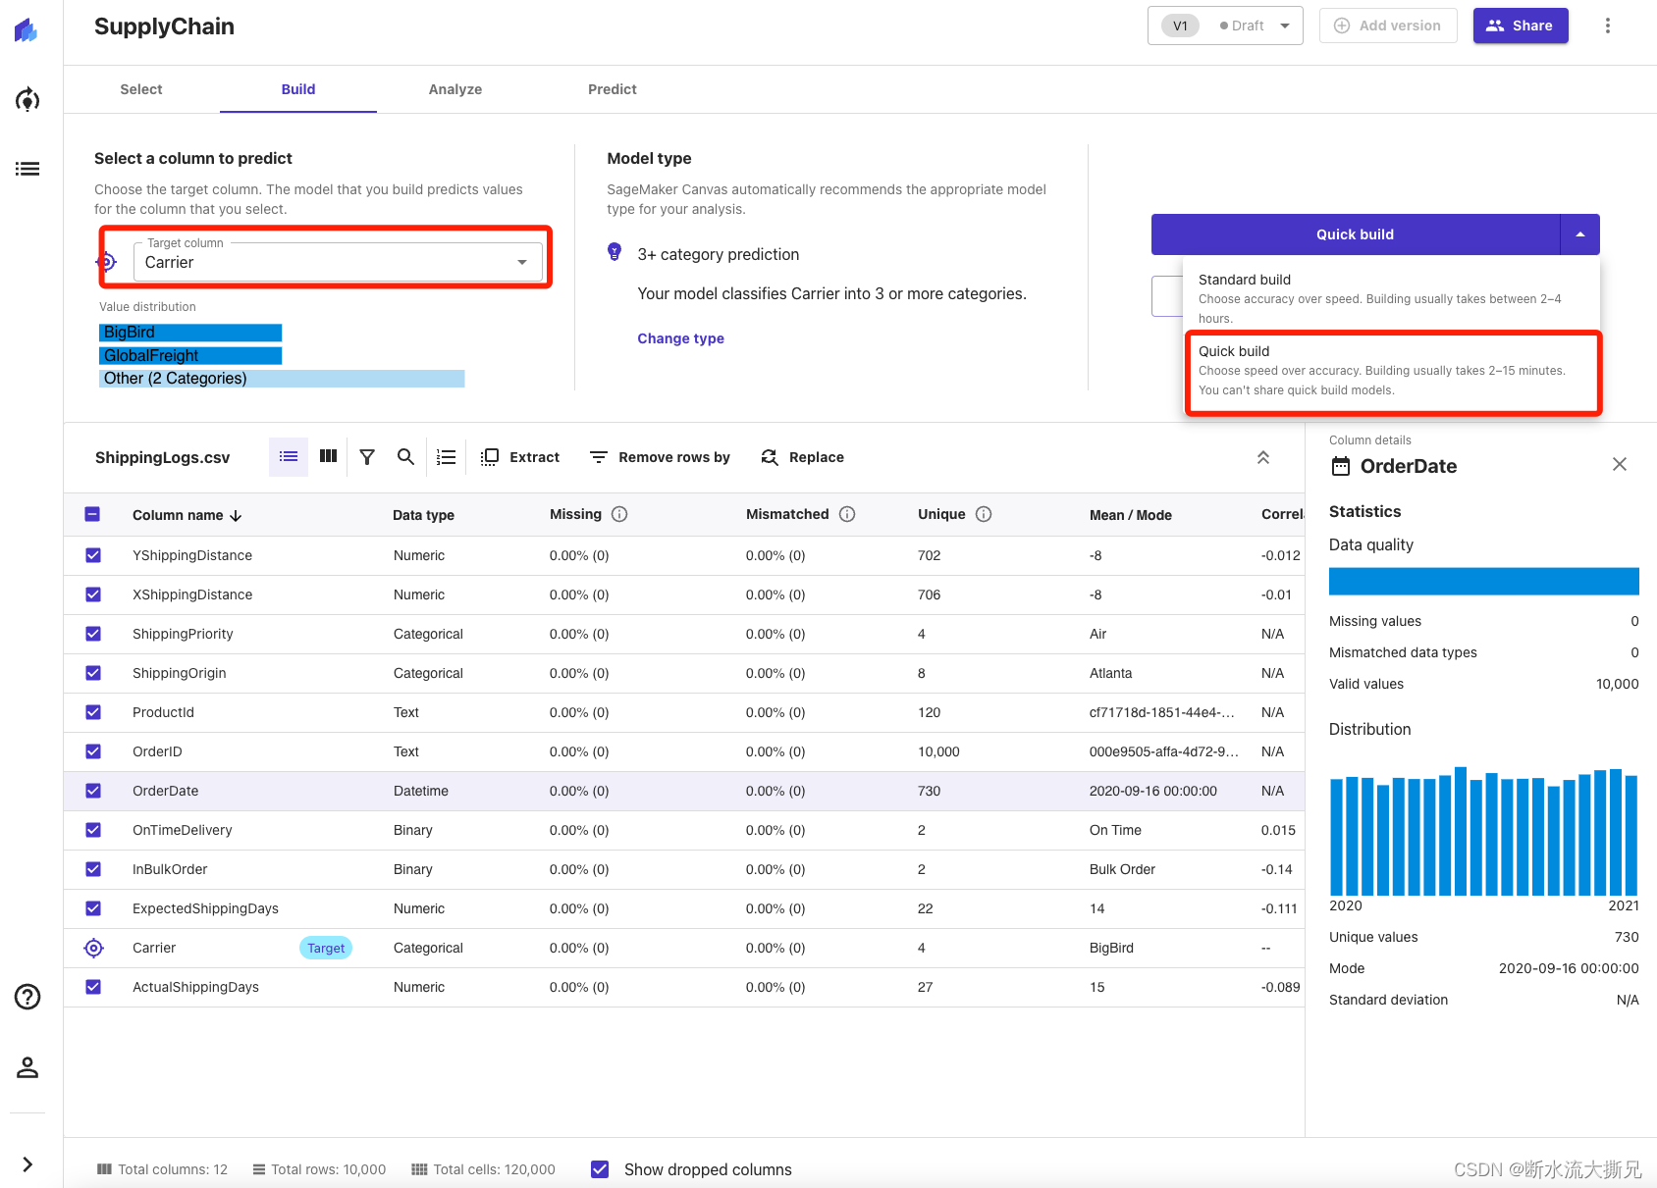Image resolution: width=1657 pixels, height=1188 pixels.
Task: Choose Quick build from the dropdown menu
Action: coord(1392,371)
